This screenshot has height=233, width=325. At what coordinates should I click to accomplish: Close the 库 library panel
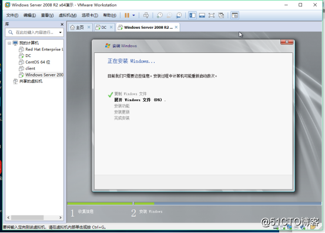coord(62,24)
